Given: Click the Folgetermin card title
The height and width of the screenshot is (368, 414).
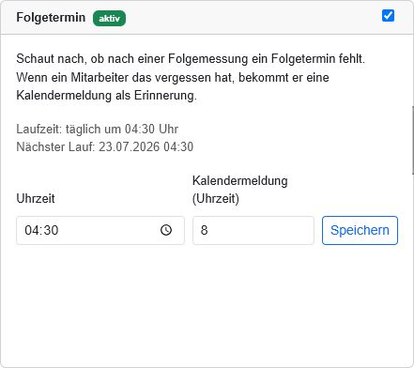Looking at the screenshot, I should point(51,17).
